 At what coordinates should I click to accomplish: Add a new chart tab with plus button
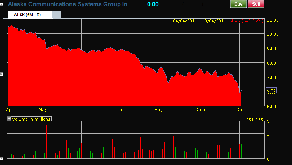57,15
